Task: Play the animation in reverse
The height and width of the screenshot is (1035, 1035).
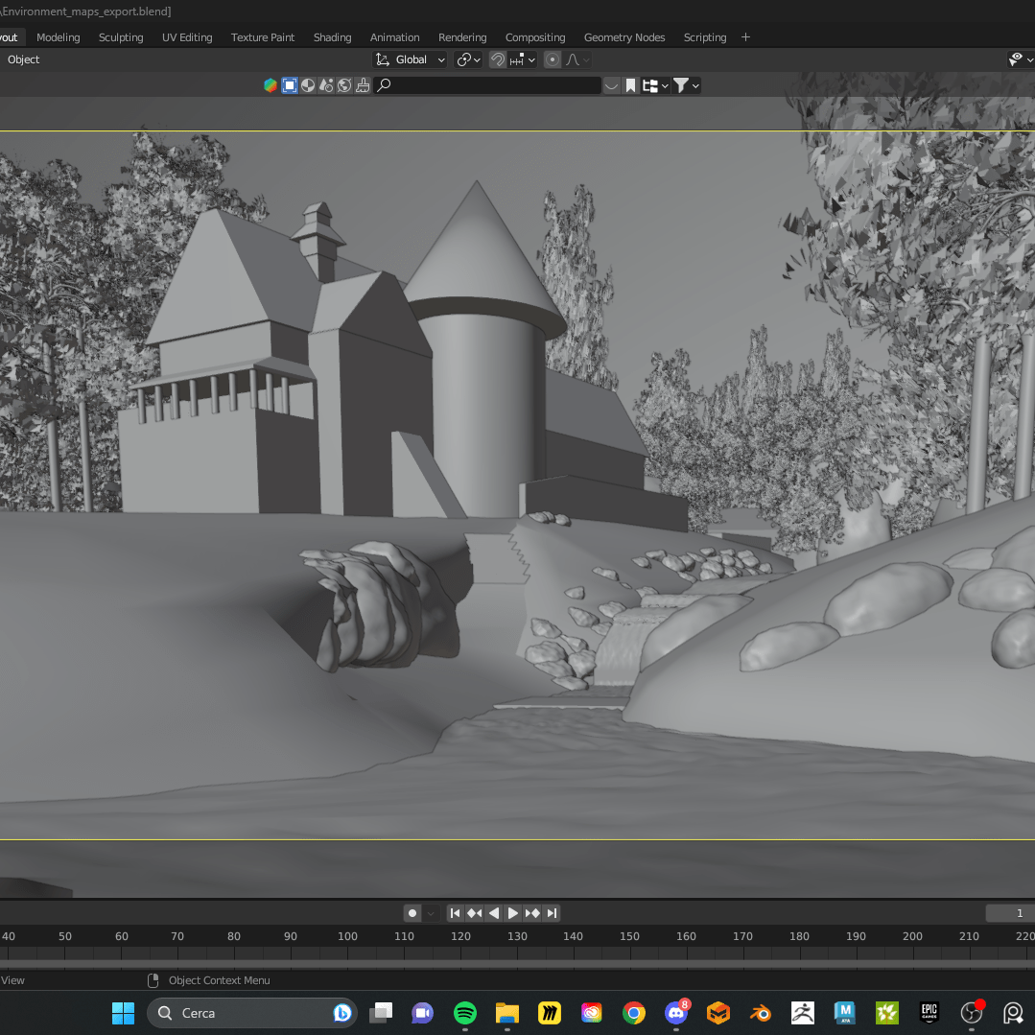Action: [494, 913]
